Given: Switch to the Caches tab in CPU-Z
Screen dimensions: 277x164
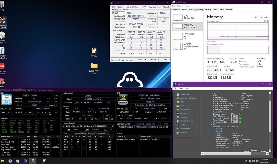Looking at the screenshot, I should 120,7.
